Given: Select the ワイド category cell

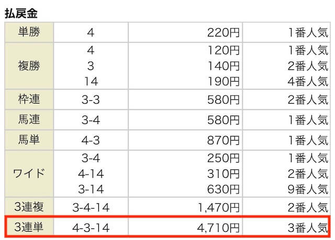Looking at the screenshot, I should [x=29, y=174].
